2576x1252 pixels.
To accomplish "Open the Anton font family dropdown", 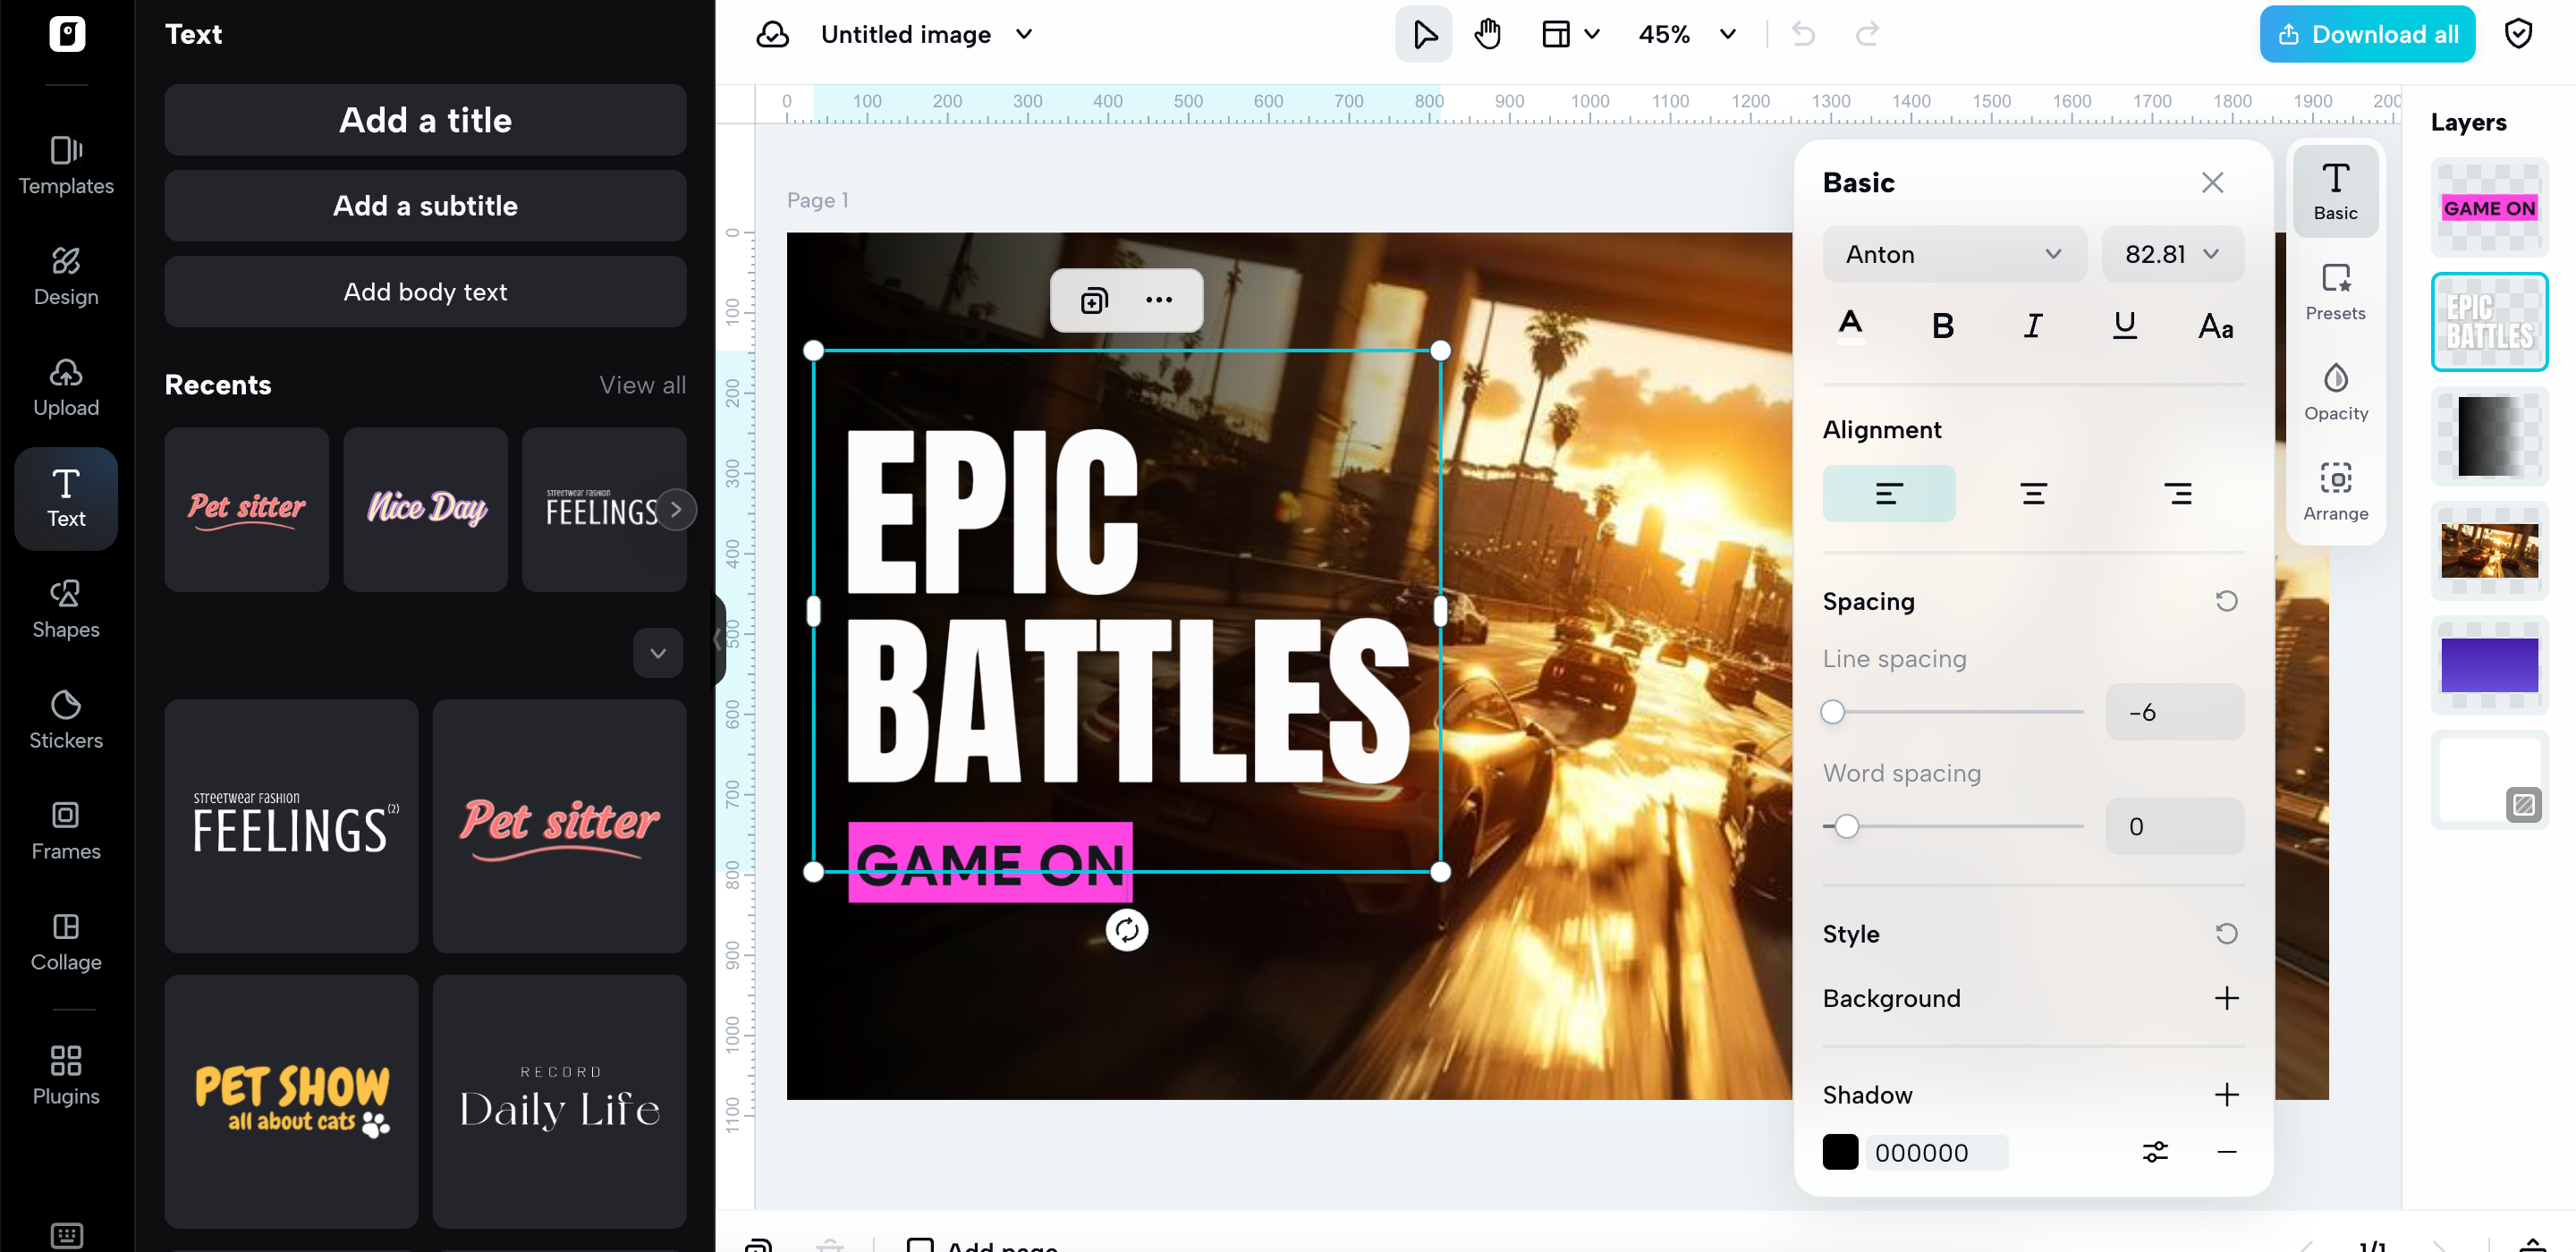I will (1953, 254).
